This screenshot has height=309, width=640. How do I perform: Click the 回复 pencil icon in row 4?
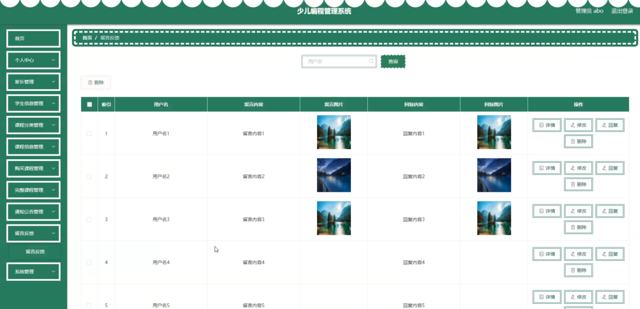click(x=604, y=254)
